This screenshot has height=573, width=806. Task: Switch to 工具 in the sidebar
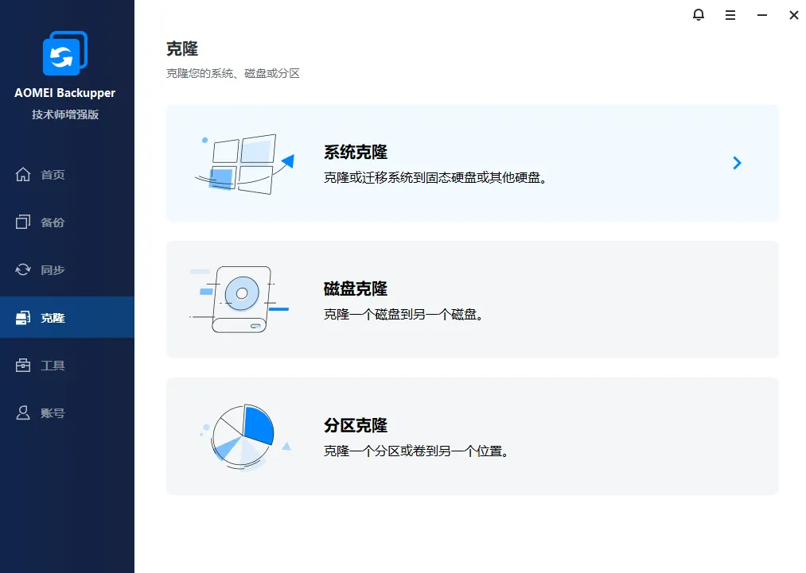pos(53,366)
